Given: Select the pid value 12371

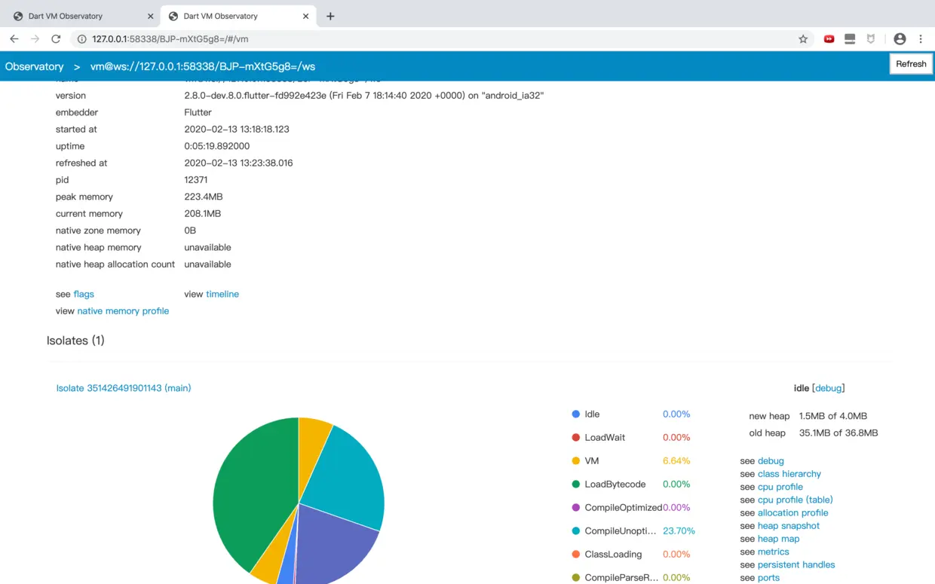Looking at the screenshot, I should [196, 179].
